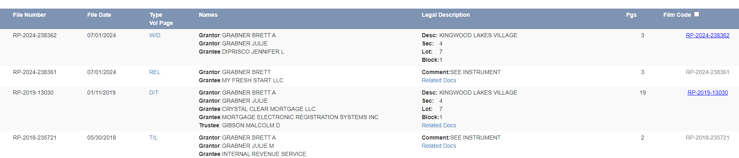Click D/T document type link
This screenshot has width=739, height=158.
tap(154, 93)
